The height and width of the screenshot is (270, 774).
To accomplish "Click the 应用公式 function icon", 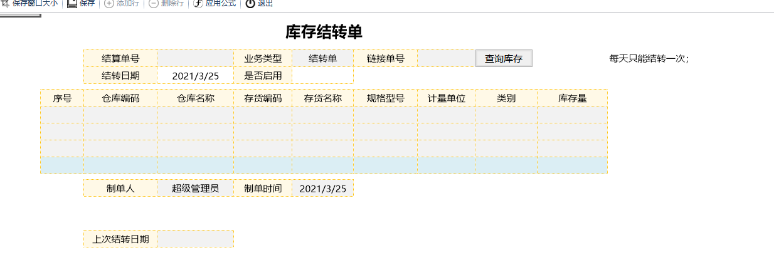I will tap(198, 4).
